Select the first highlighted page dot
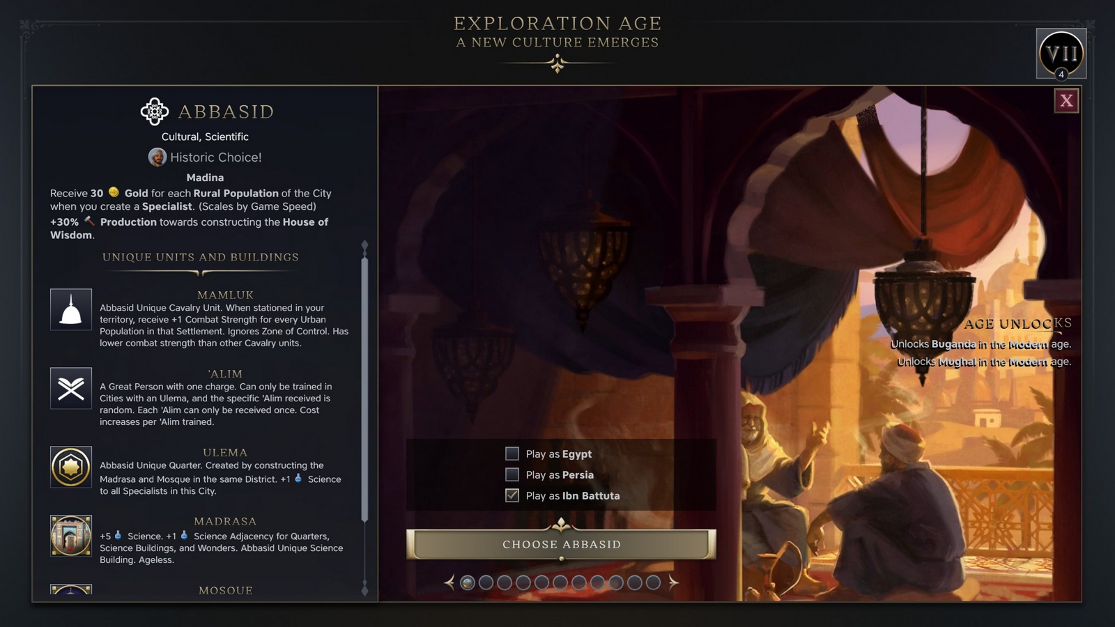The image size is (1115, 627). click(468, 582)
